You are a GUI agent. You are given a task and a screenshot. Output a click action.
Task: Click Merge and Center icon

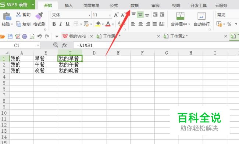[x=180, y=16]
